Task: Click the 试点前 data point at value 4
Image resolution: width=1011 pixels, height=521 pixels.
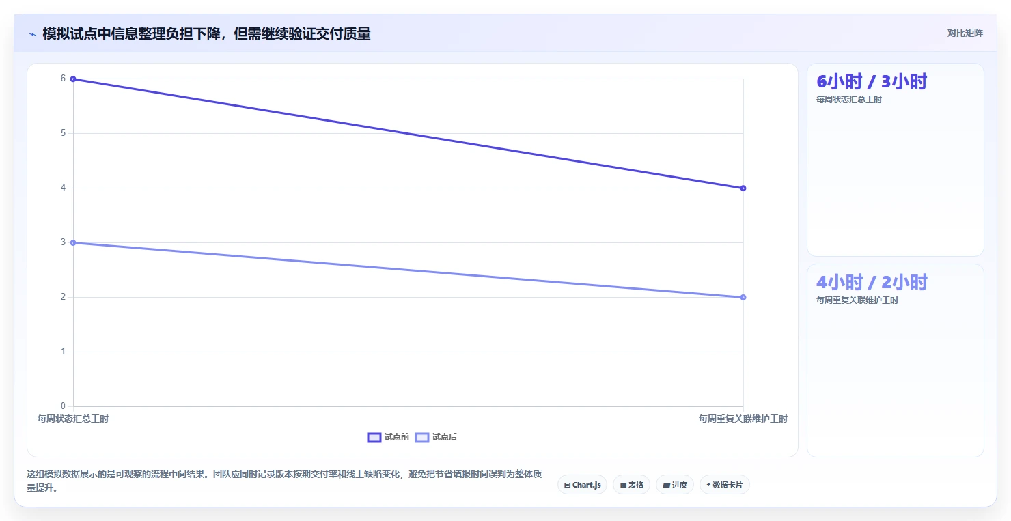Action: 743,188
